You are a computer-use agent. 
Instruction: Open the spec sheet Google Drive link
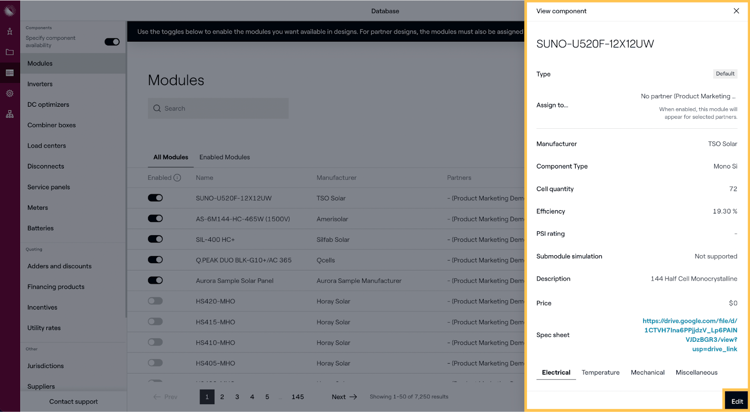690,335
